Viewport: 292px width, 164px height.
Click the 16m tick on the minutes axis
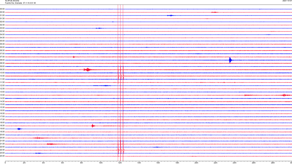point(158,163)
